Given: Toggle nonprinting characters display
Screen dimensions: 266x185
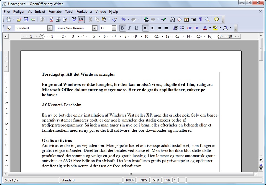Looking at the screenshot, I should pos(200,19).
